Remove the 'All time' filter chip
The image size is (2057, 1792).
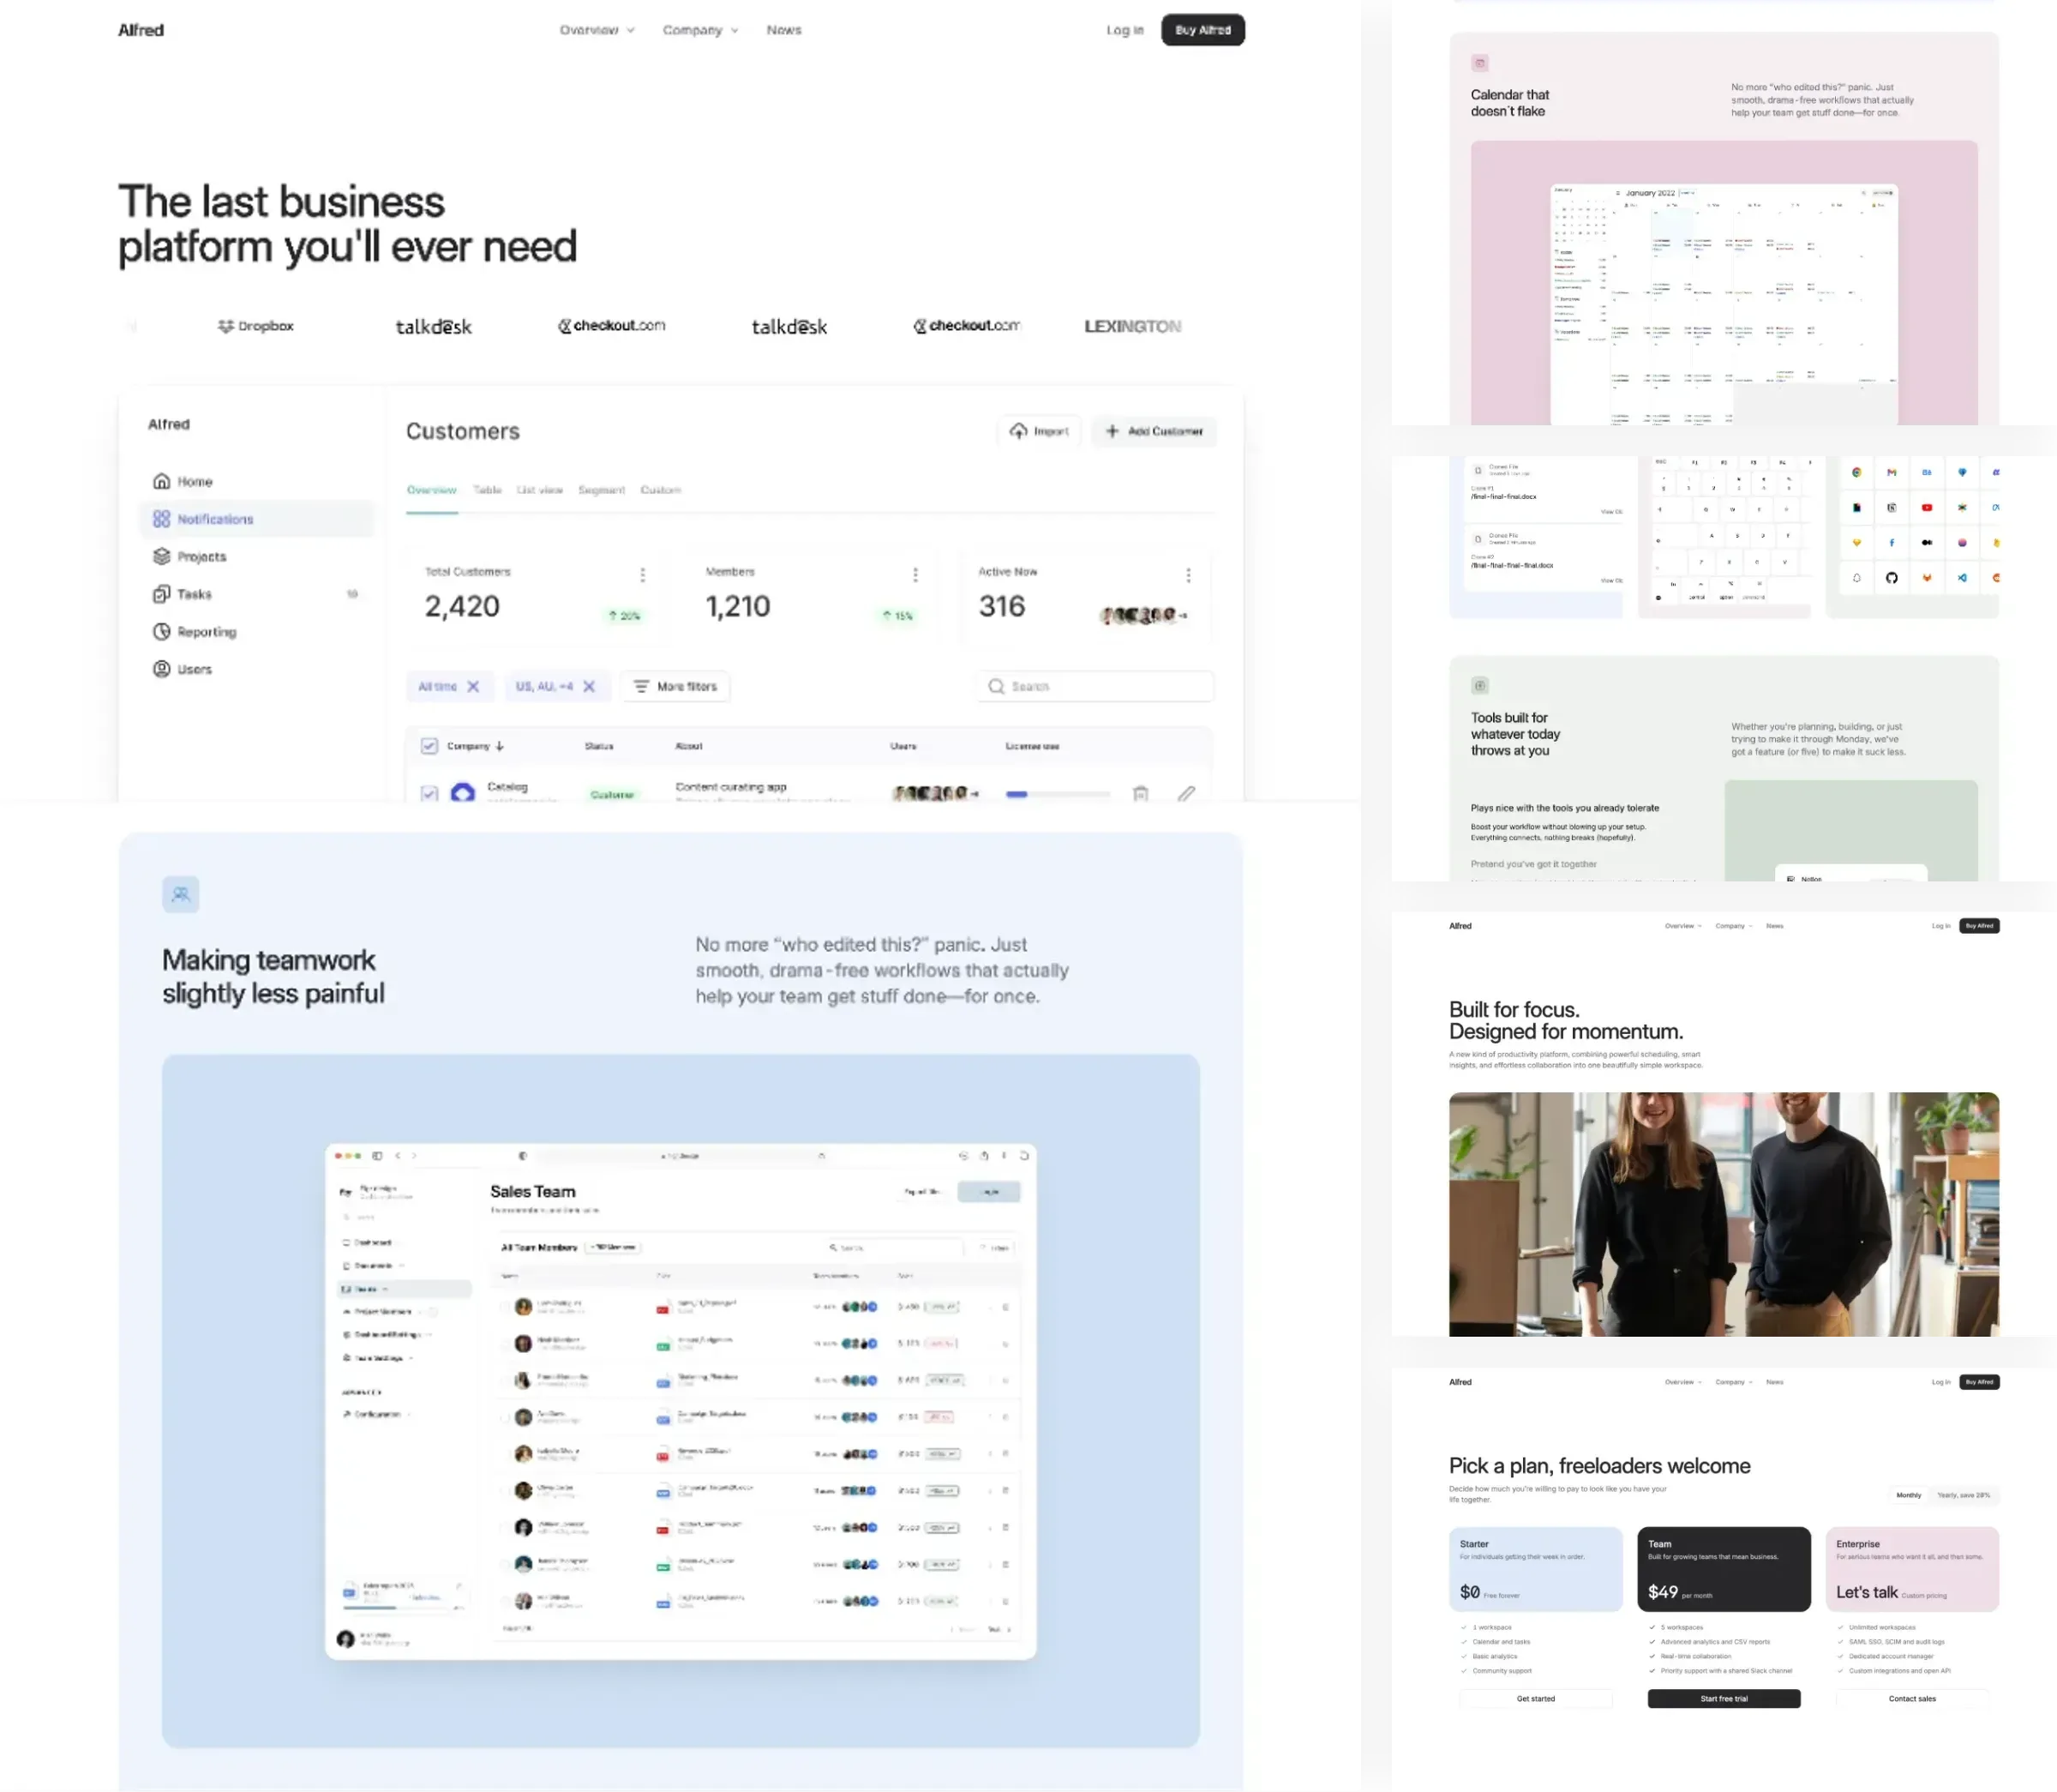coord(474,686)
